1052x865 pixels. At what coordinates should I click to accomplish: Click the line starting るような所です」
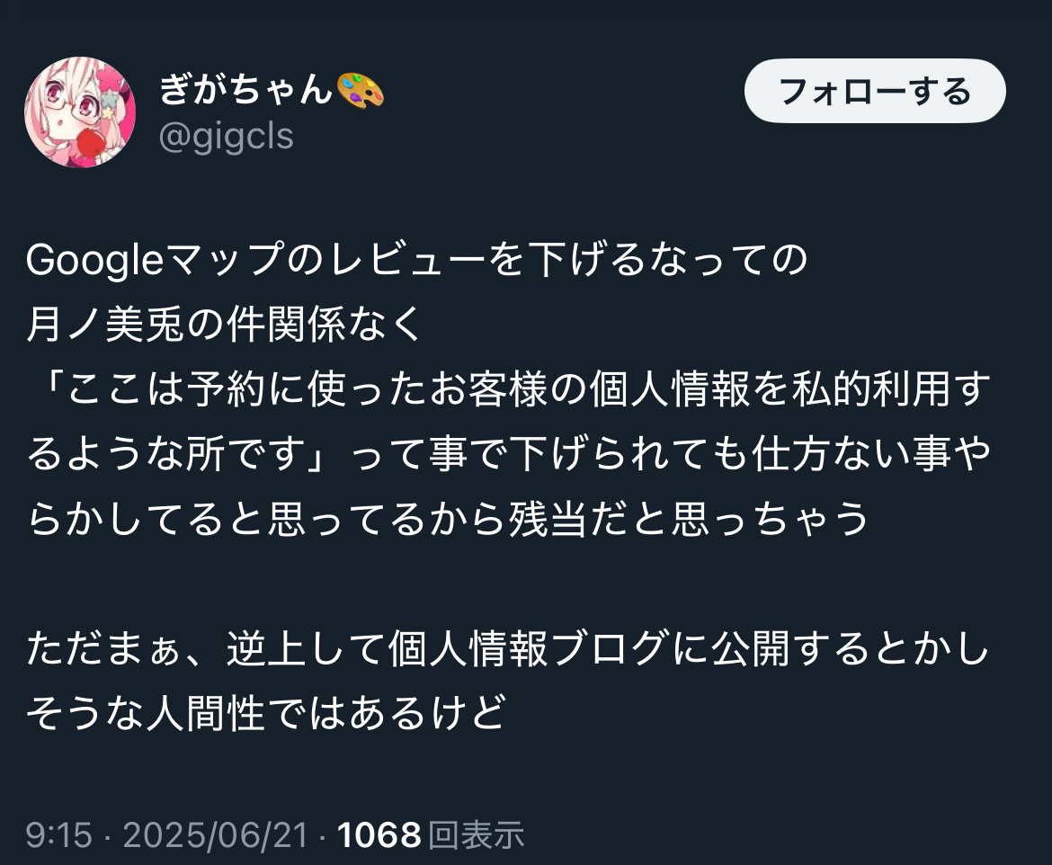tap(509, 454)
